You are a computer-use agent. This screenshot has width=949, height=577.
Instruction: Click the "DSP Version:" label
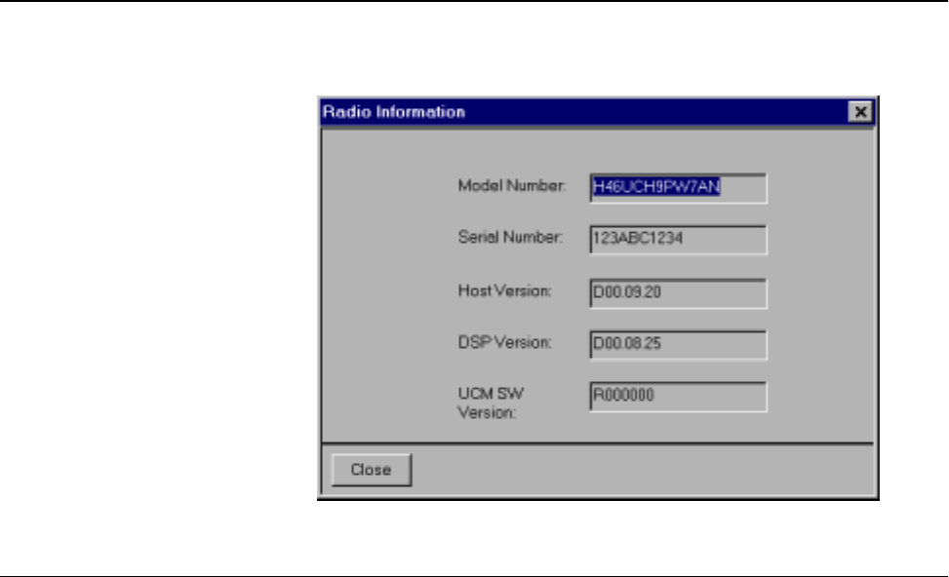tap(505, 342)
